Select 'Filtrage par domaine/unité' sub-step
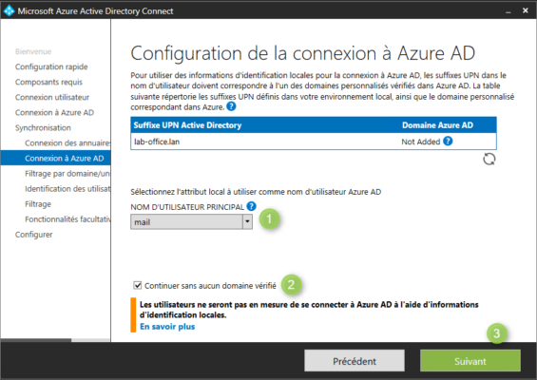This screenshot has height=380, width=537. point(67,174)
